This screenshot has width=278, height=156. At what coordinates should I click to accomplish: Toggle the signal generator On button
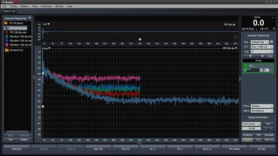(268, 124)
